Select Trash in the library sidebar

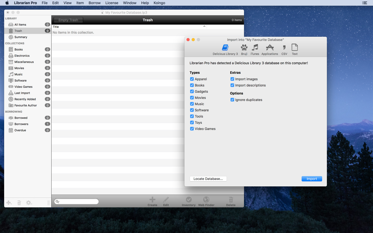[x=28, y=31]
